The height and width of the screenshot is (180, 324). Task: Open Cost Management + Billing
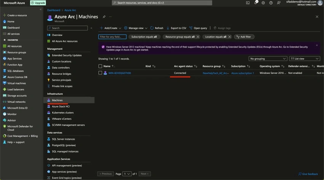[22, 136]
